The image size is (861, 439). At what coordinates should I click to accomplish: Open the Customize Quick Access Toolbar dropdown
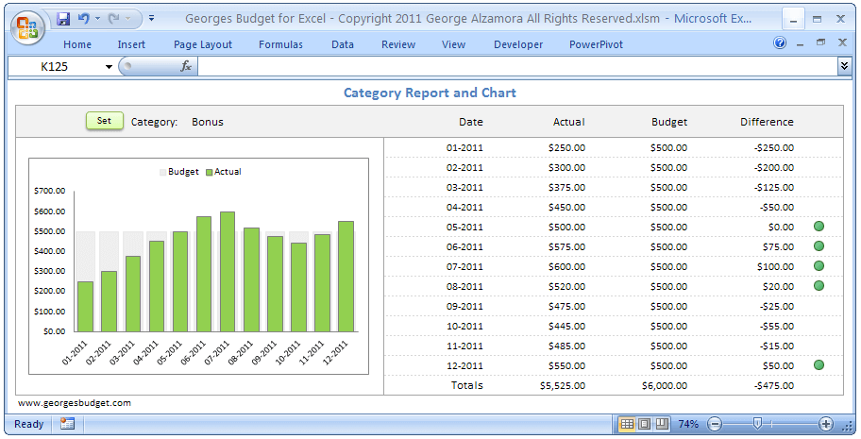(x=151, y=19)
